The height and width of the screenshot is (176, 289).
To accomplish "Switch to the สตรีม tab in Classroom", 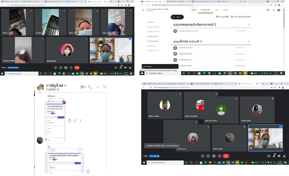I will point(194,10).
